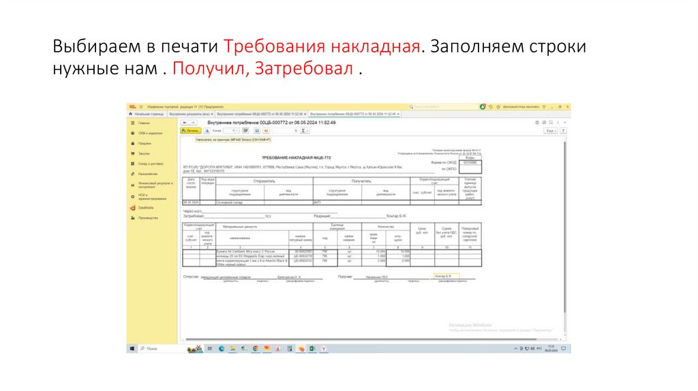The height and width of the screenshot is (391, 698).
Task: Open Главное section in sidebar
Action: (144, 123)
